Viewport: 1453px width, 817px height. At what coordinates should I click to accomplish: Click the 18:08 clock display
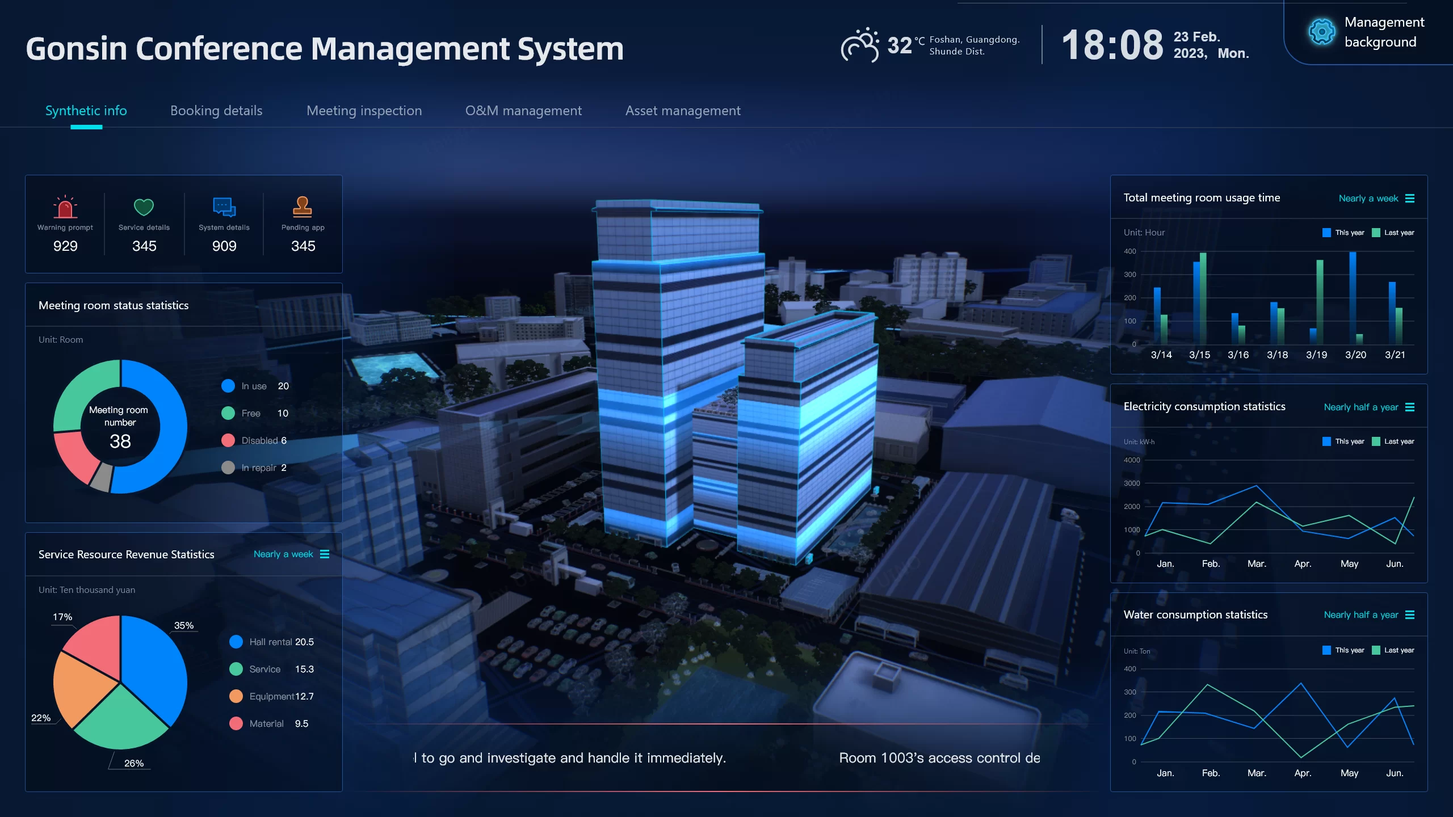[1112, 45]
